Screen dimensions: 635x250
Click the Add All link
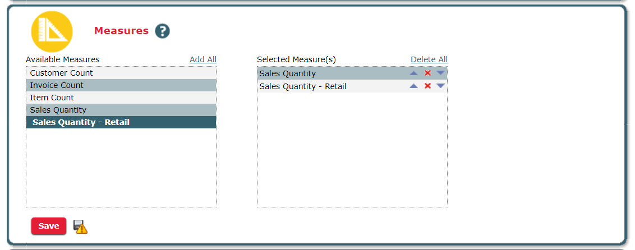203,59
